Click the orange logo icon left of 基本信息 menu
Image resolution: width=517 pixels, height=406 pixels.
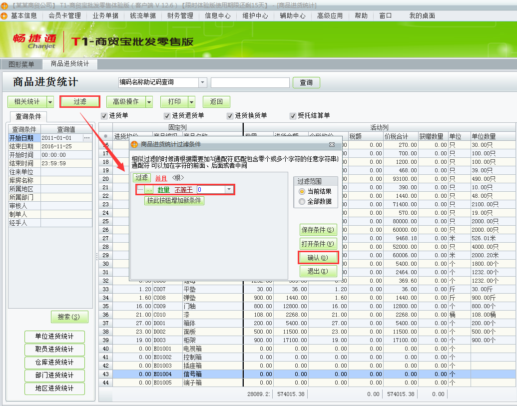point(4,15)
